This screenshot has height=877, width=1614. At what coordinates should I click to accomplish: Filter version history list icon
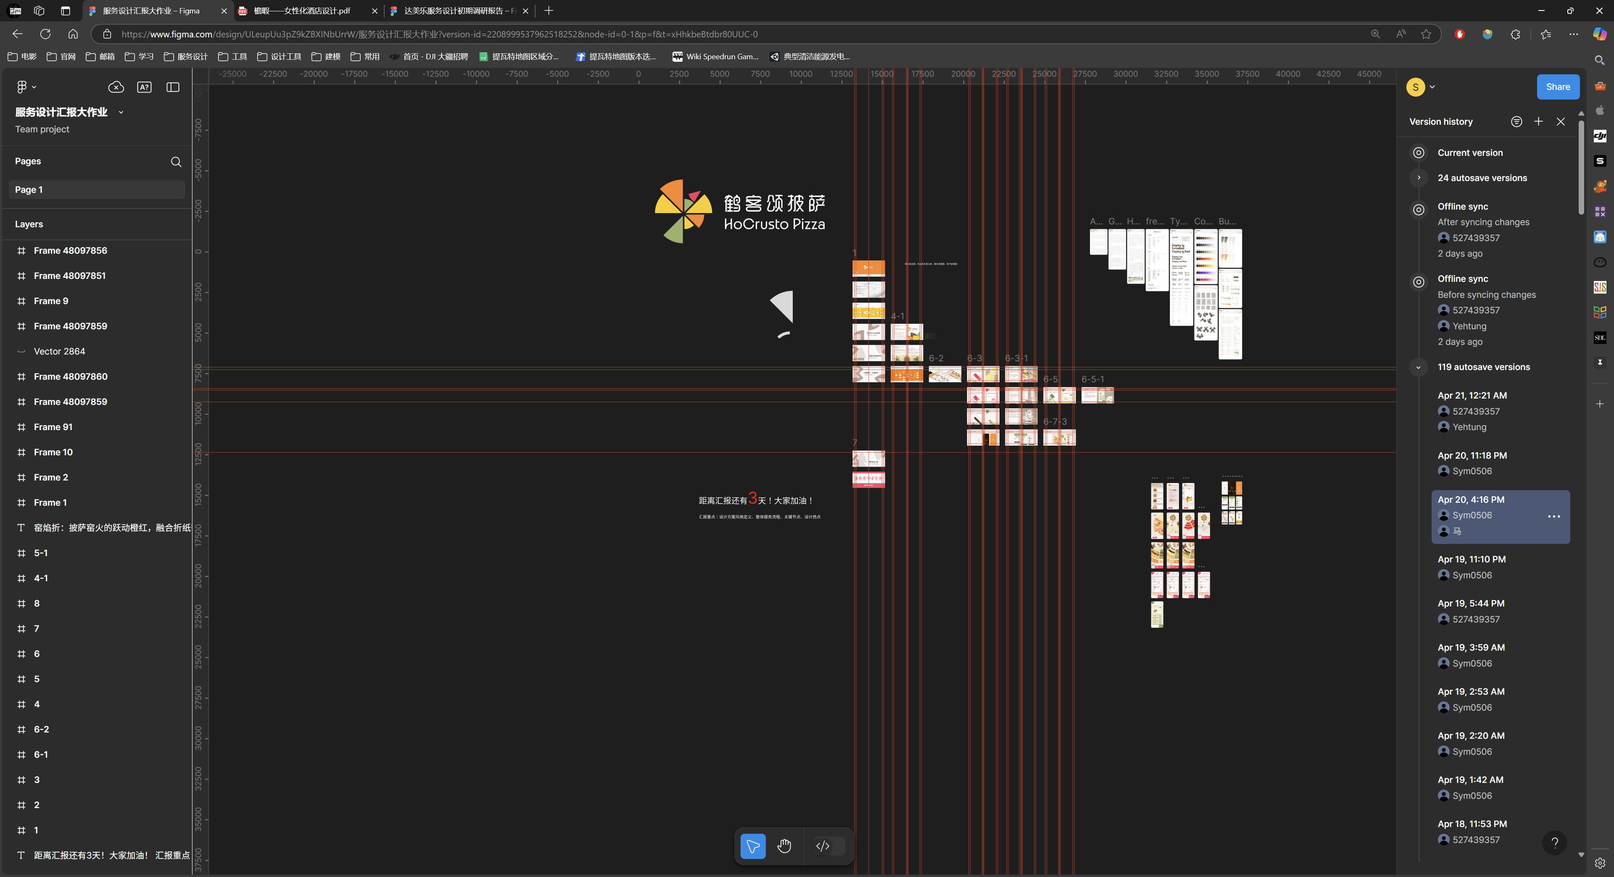pos(1516,121)
